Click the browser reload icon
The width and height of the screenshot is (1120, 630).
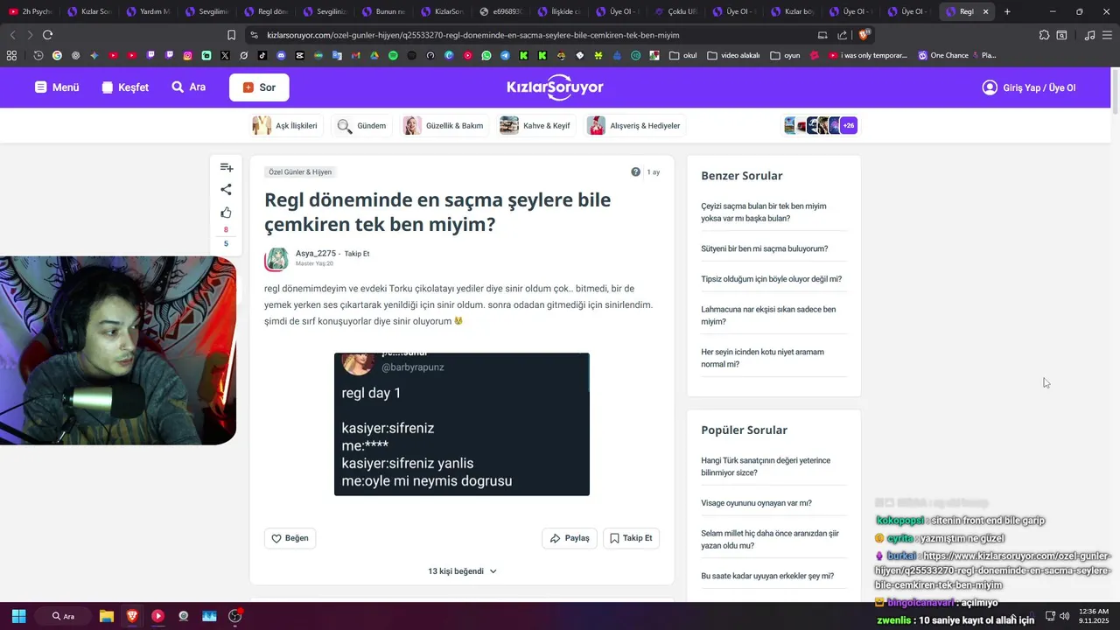click(47, 35)
